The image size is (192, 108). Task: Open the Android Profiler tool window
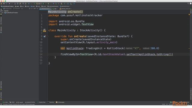[x=30, y=102]
